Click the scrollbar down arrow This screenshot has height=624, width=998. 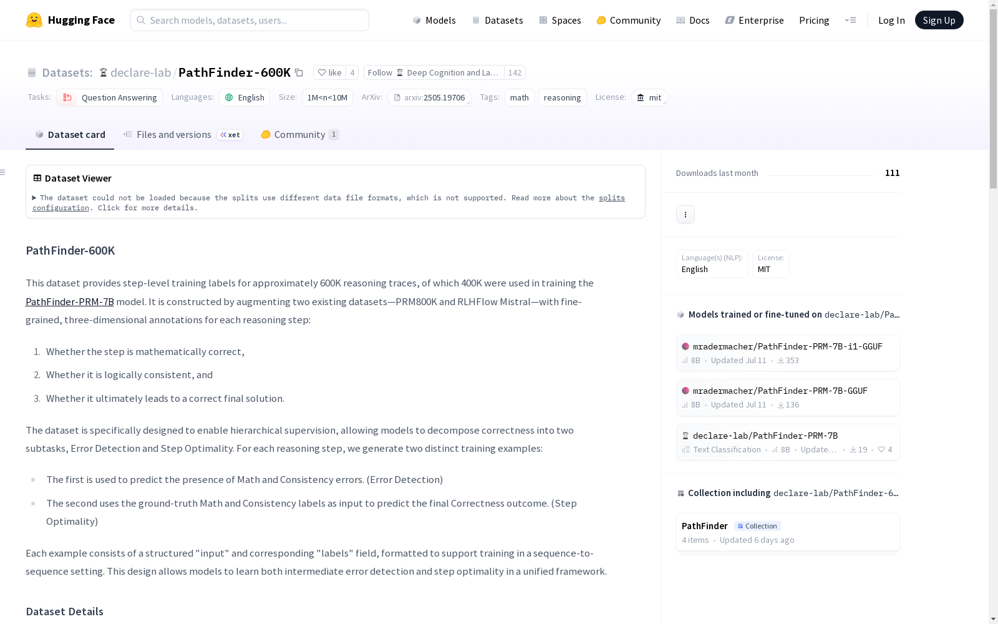(993, 618)
